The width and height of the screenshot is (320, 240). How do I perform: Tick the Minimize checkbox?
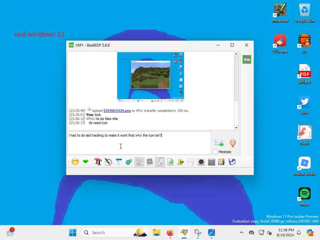coord(215,152)
